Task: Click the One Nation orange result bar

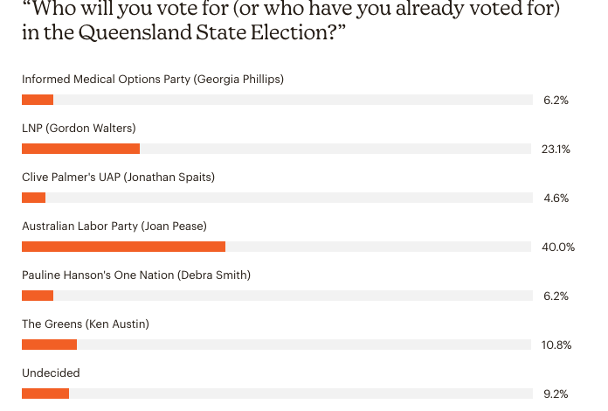Action: tap(38, 296)
